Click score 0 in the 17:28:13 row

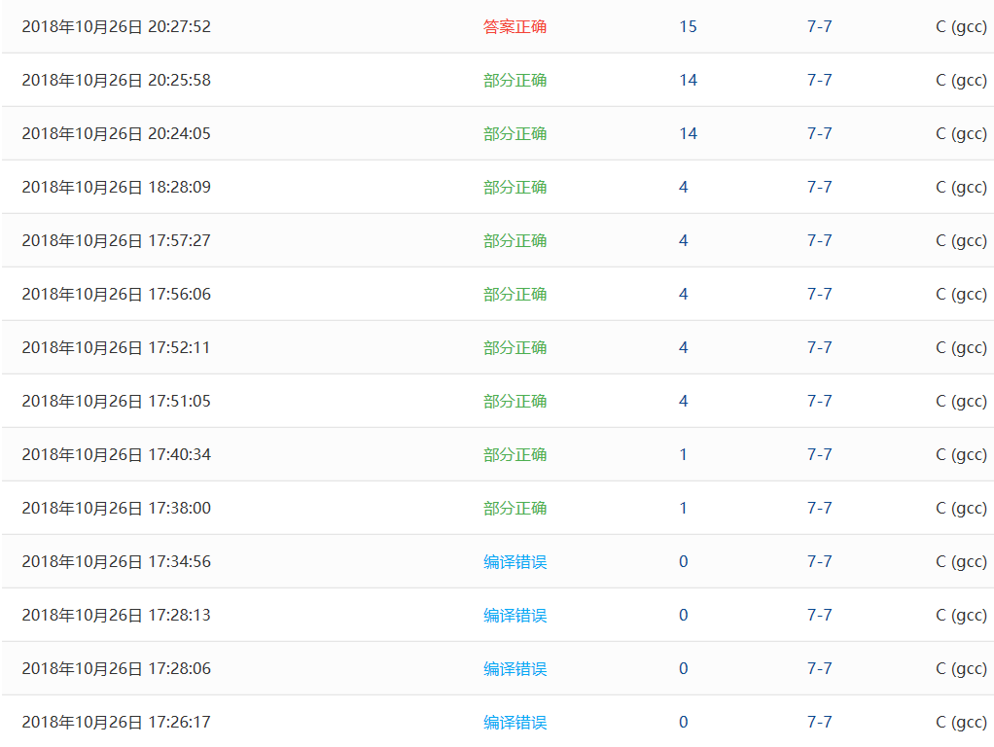click(x=684, y=615)
